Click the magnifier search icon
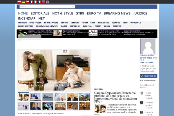 tap(73, 7)
